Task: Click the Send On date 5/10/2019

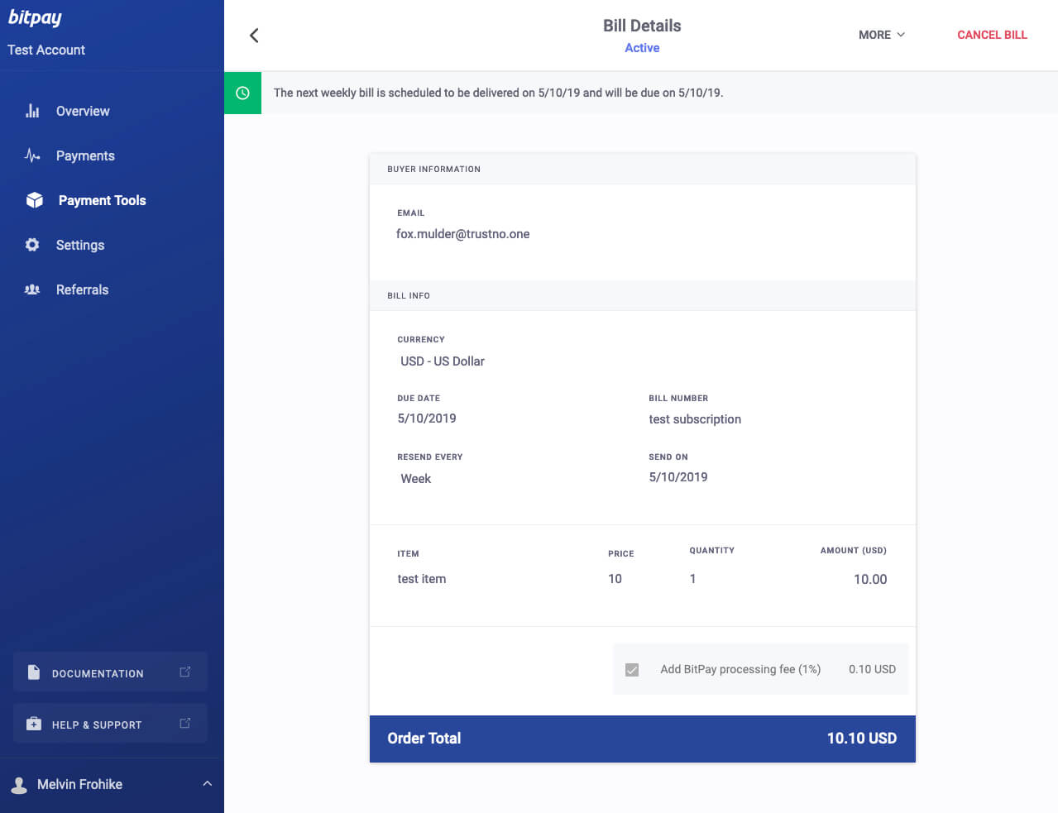Action: pos(678,477)
